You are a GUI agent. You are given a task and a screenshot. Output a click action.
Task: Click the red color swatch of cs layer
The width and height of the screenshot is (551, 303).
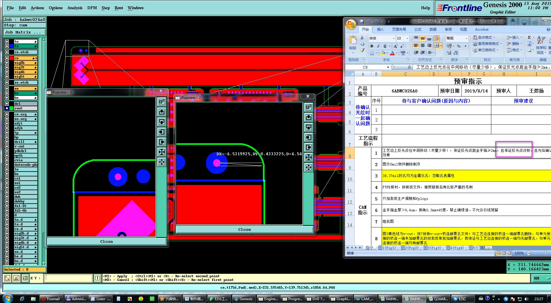(x=11, y=58)
